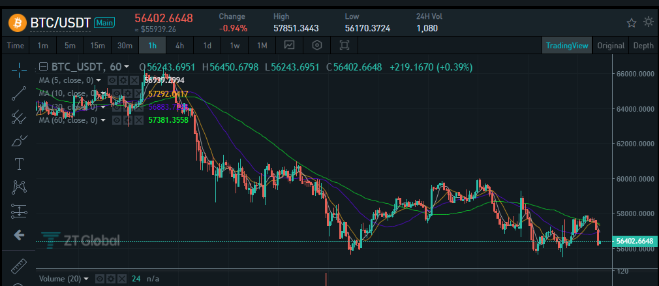Select the 15m interval
The height and width of the screenshot is (286, 659).
[x=97, y=46]
